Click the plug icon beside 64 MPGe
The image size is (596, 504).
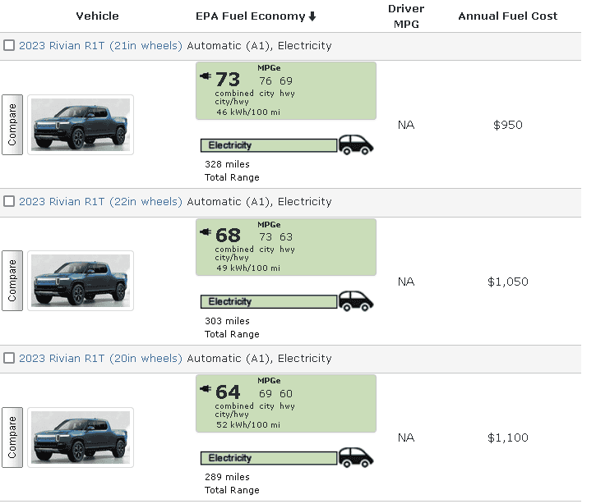[206, 388]
